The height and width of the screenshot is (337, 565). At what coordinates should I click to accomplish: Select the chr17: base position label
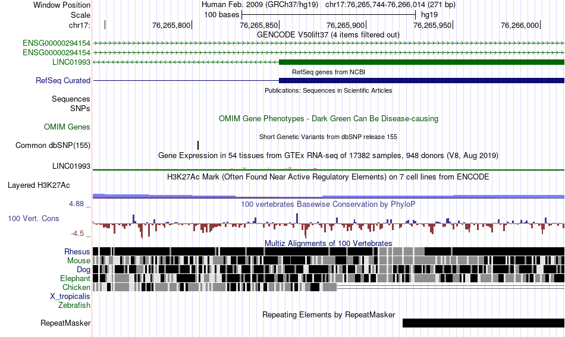tap(80, 25)
